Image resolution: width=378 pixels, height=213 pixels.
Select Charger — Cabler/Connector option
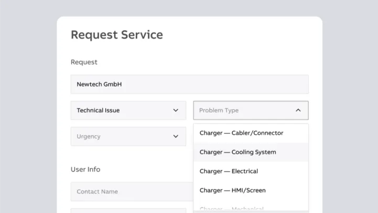point(251,133)
